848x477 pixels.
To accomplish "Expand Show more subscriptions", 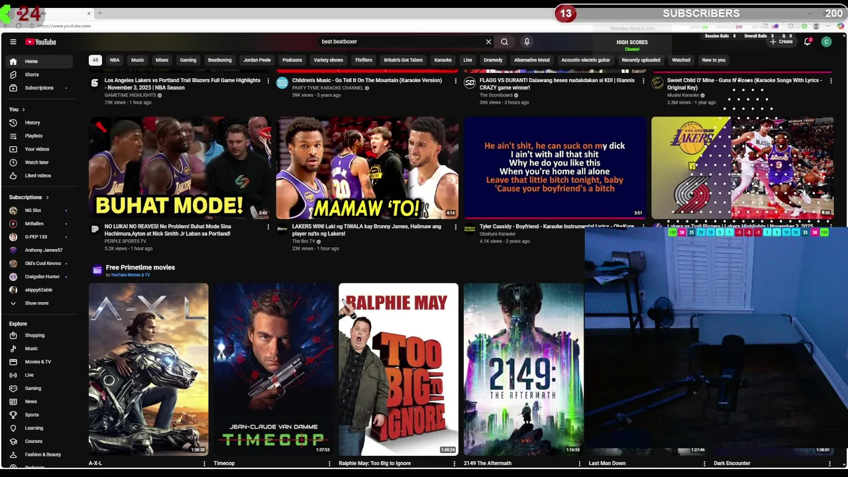I will click(40, 303).
